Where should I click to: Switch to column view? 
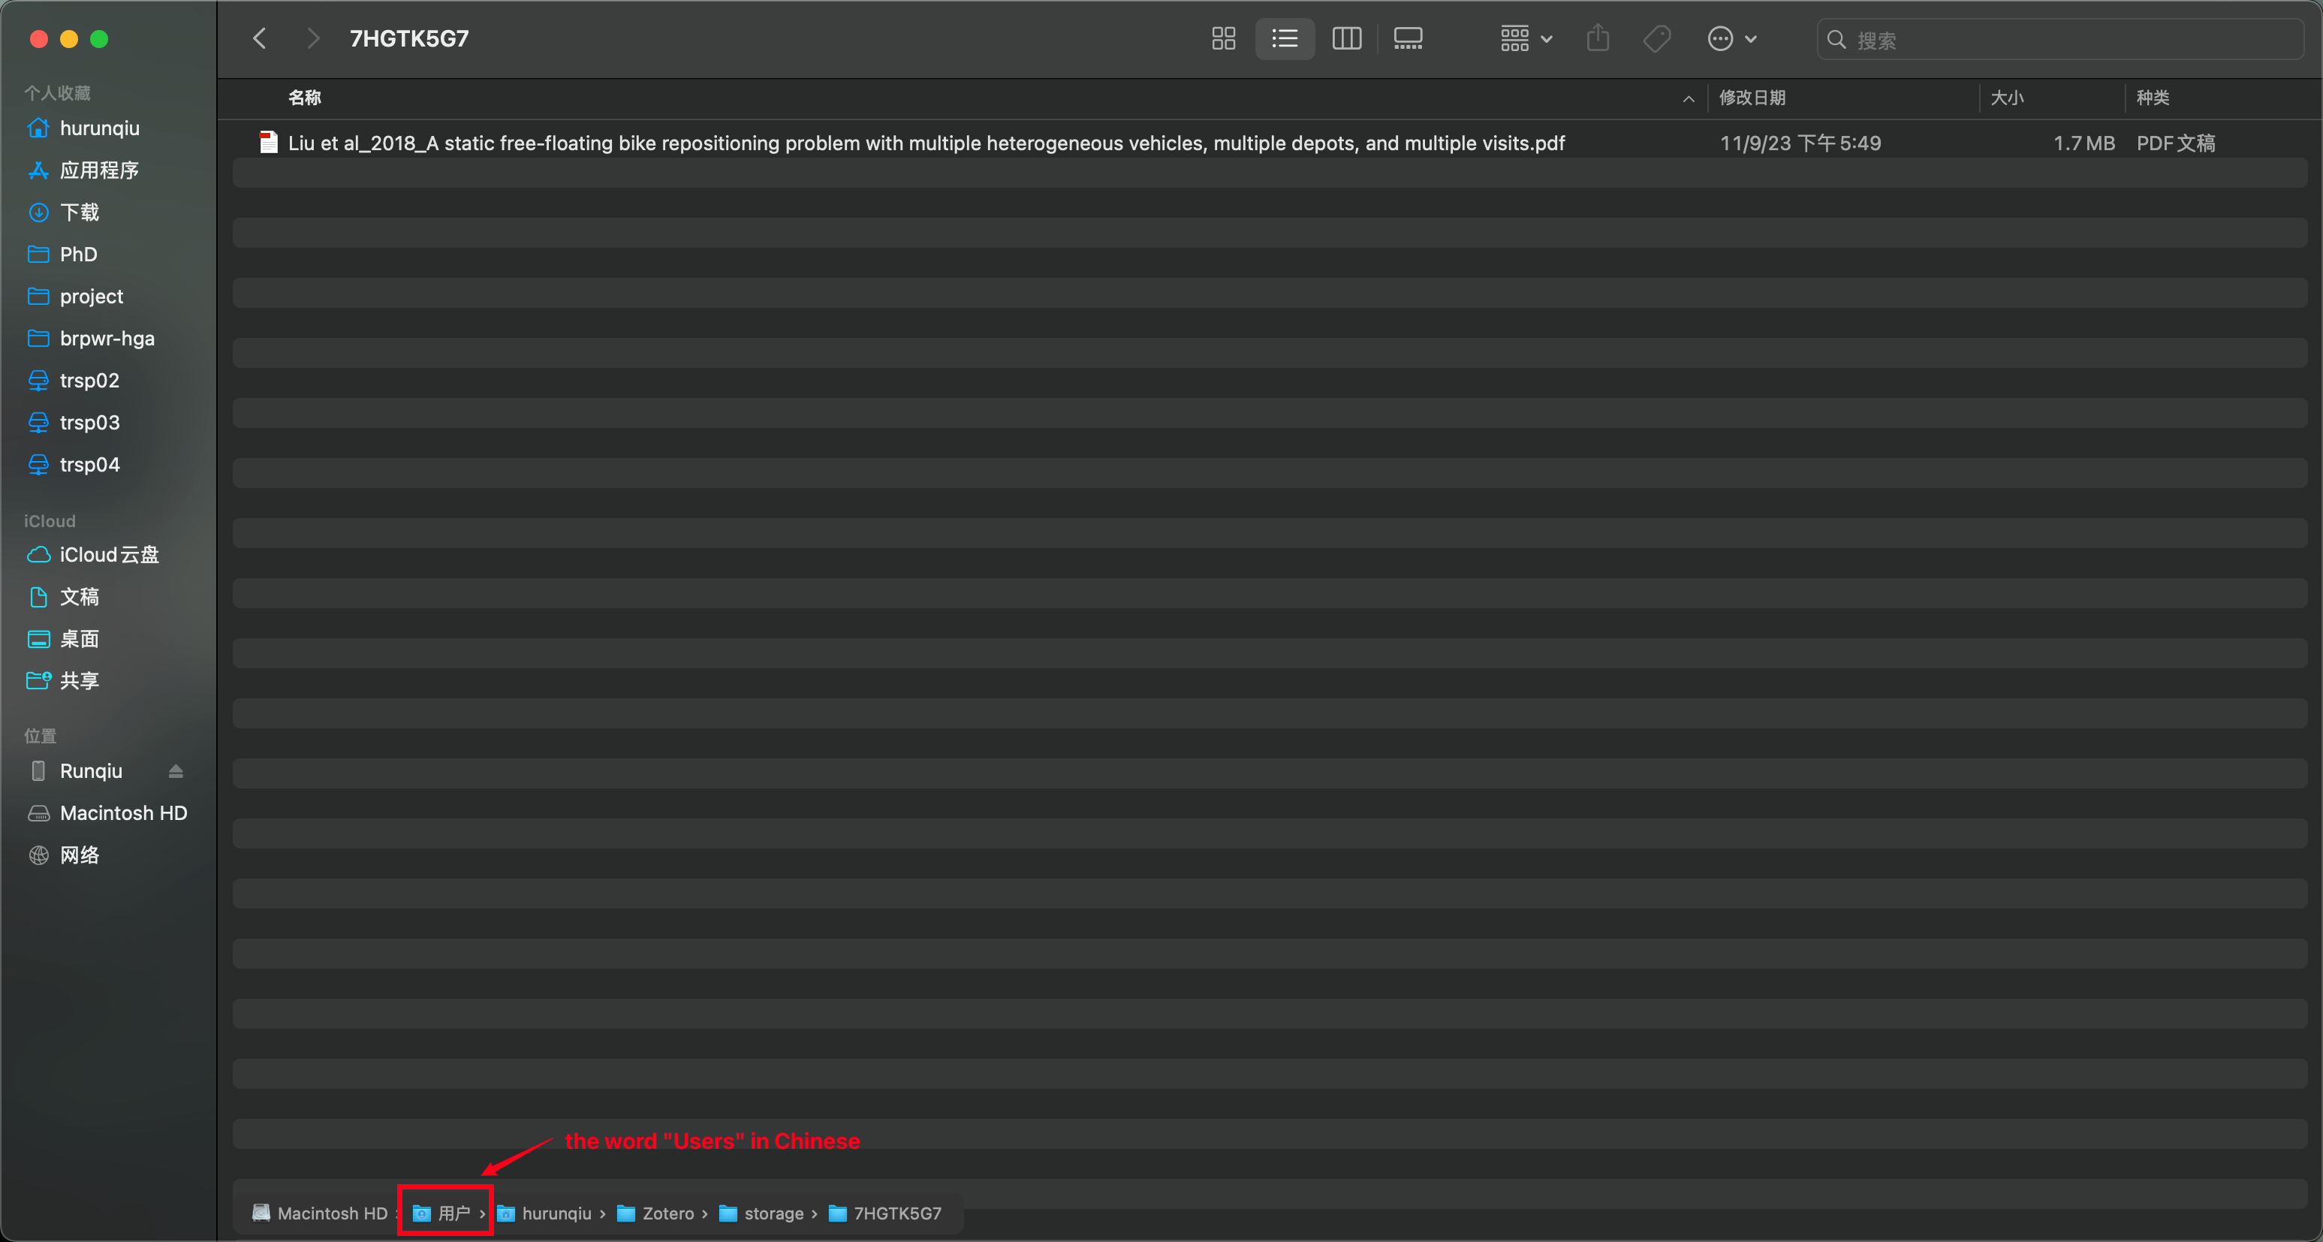(1346, 39)
